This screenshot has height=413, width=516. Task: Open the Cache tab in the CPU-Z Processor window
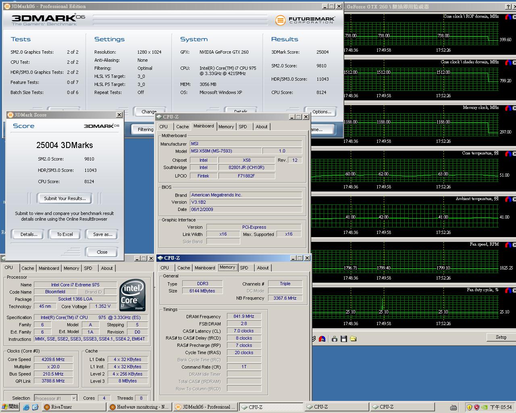[28, 268]
